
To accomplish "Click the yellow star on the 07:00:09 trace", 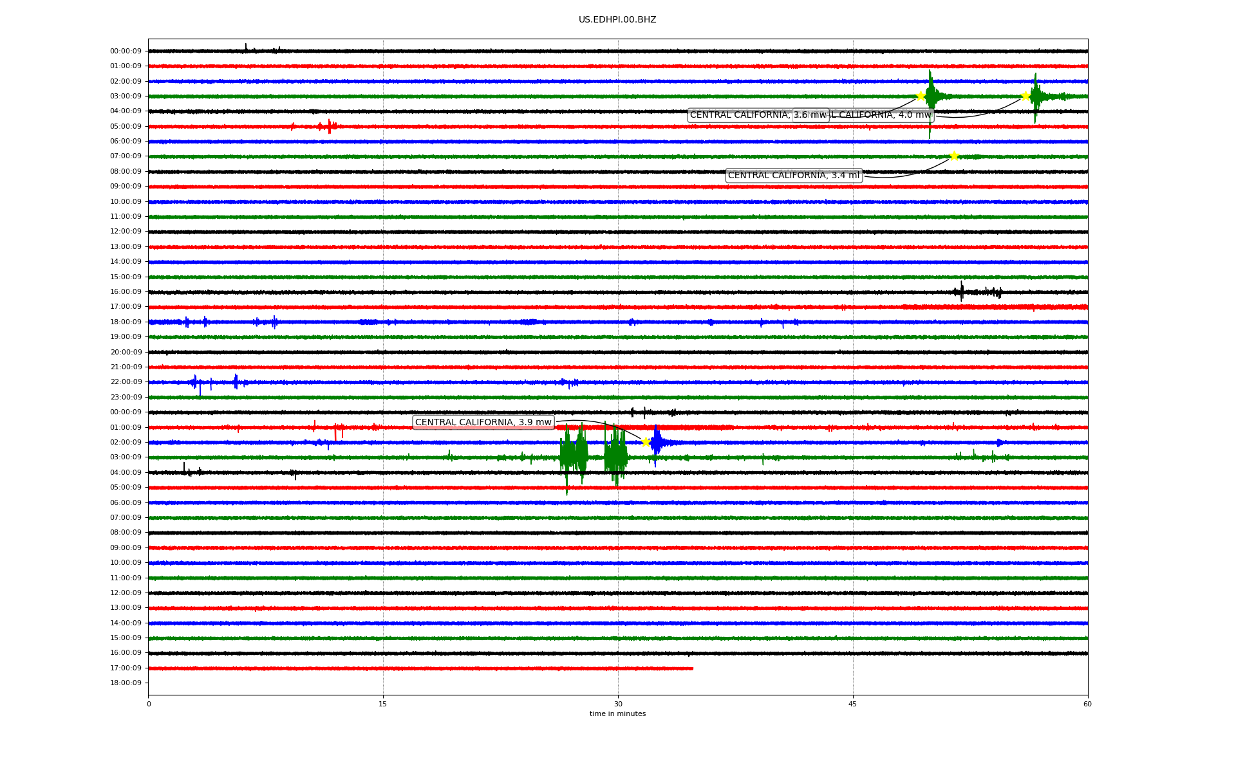I will 954,156.
